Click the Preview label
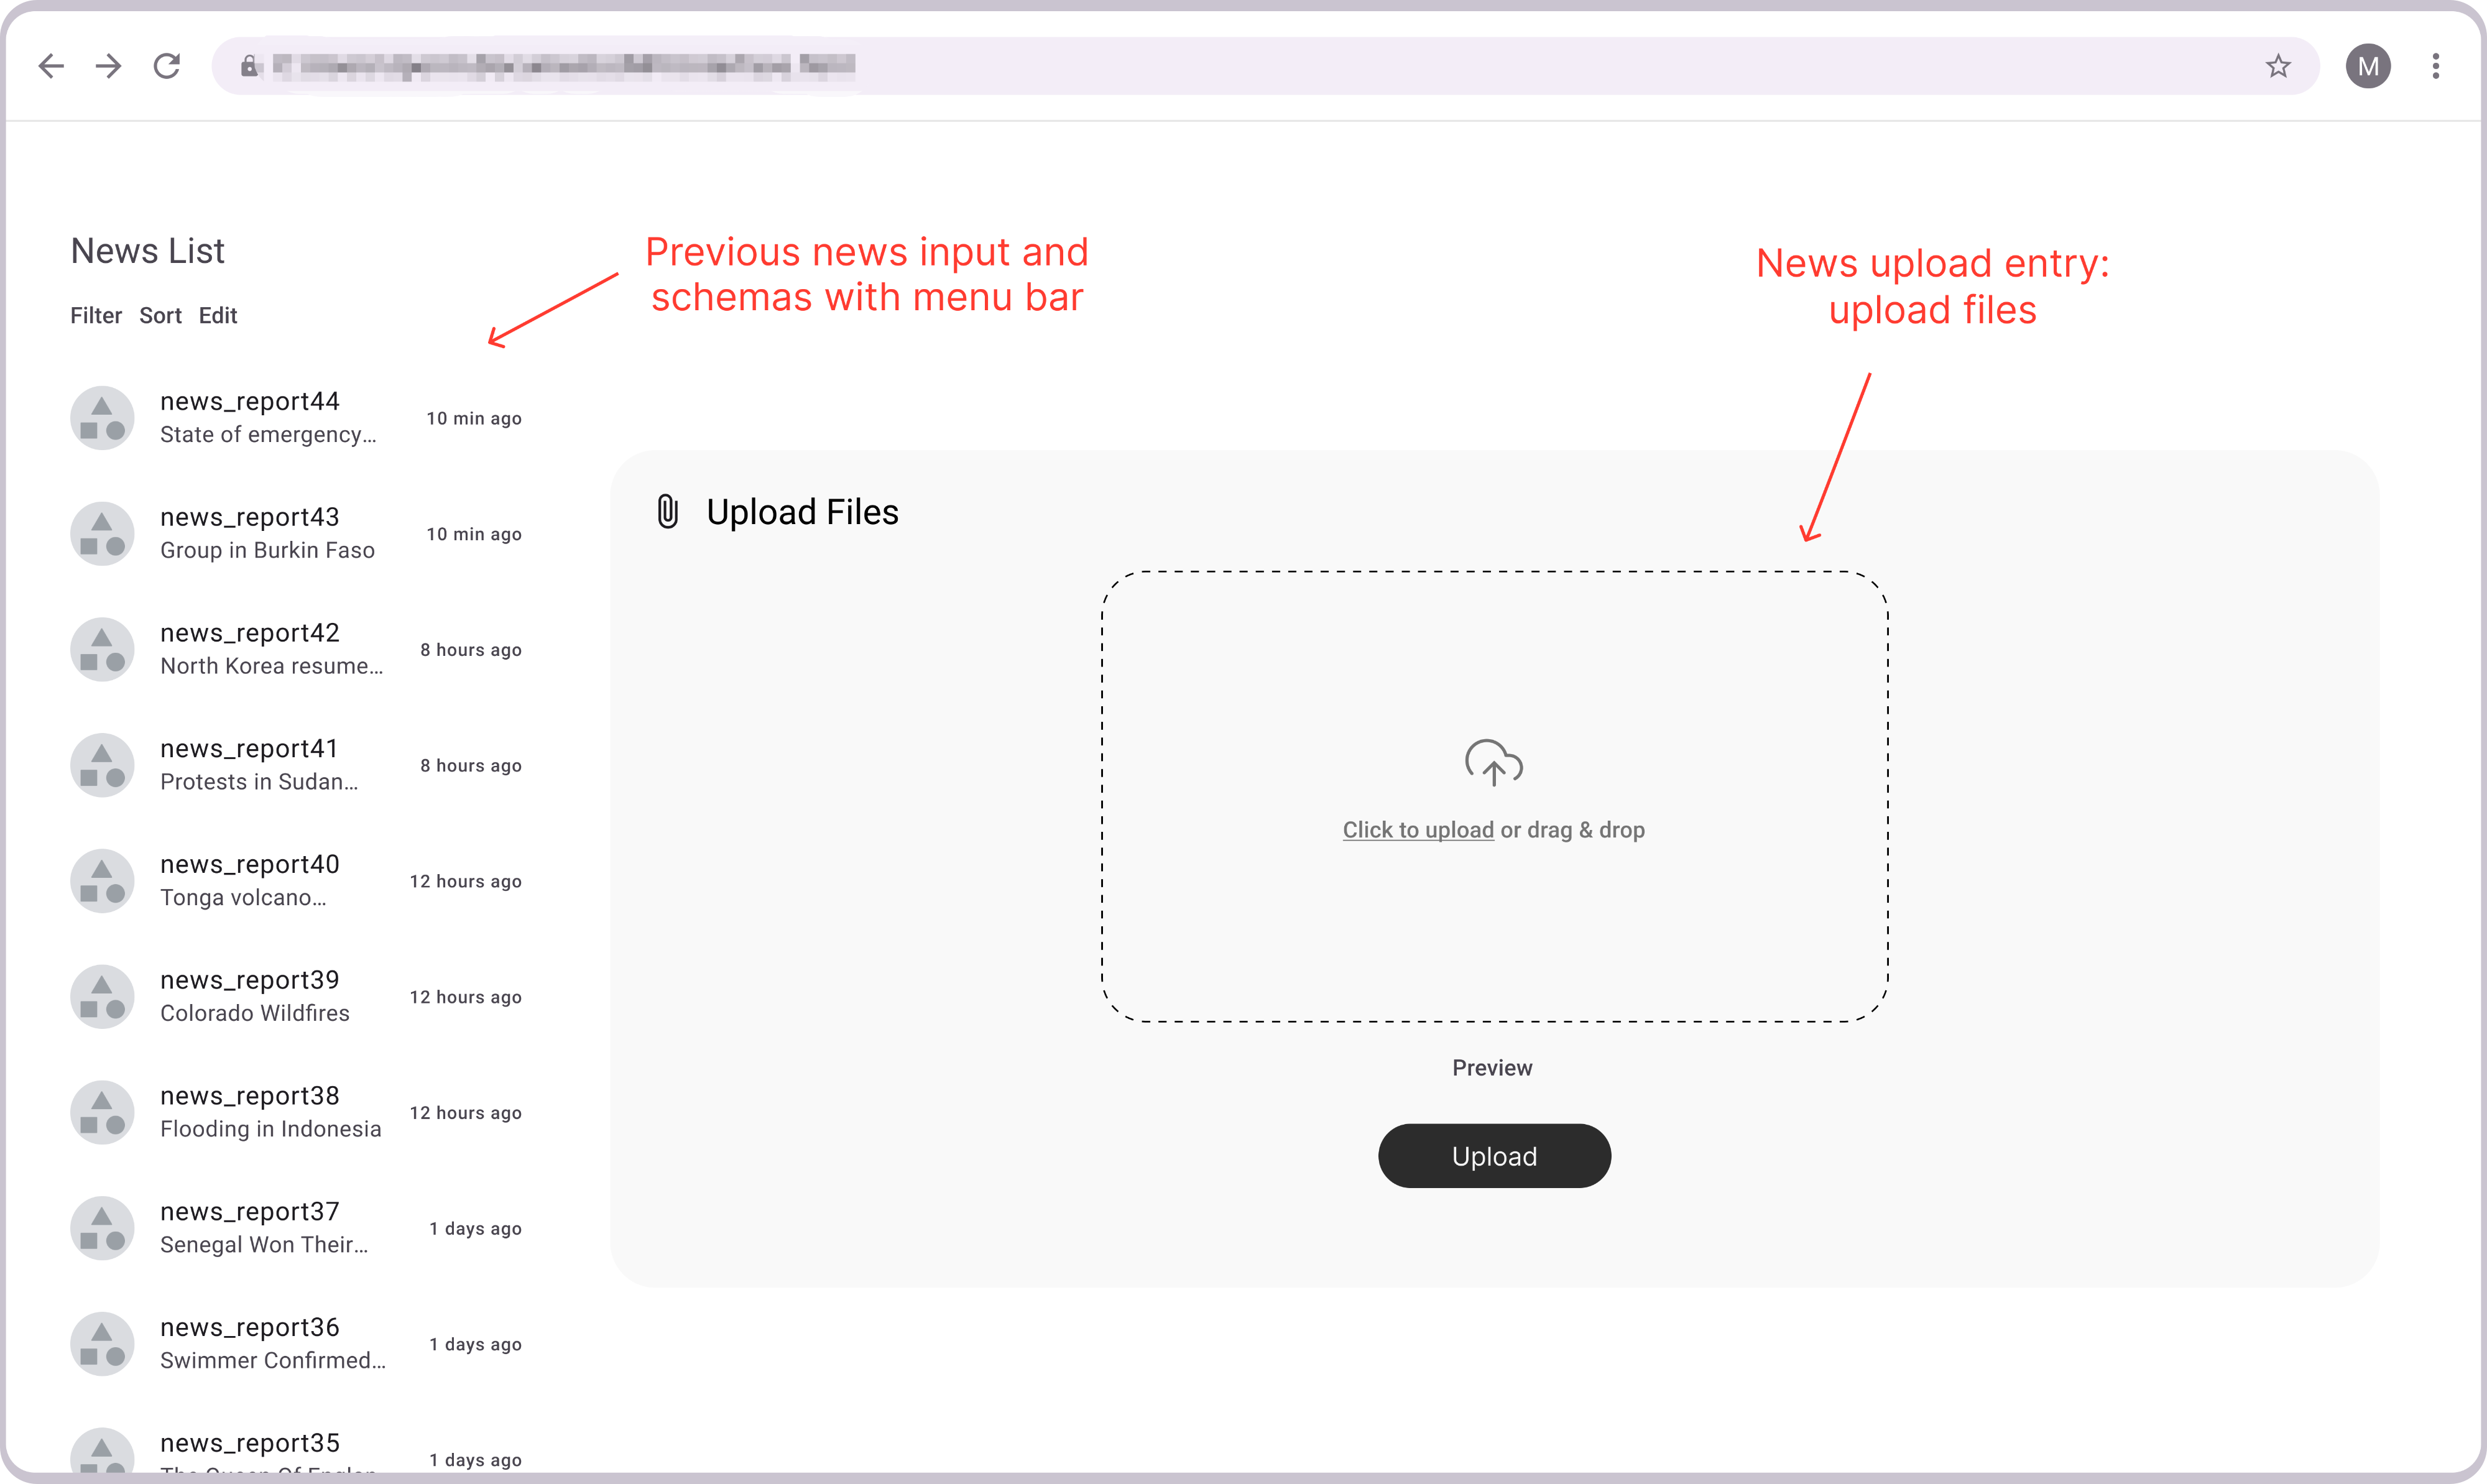The image size is (2487, 1484). (x=1492, y=1068)
